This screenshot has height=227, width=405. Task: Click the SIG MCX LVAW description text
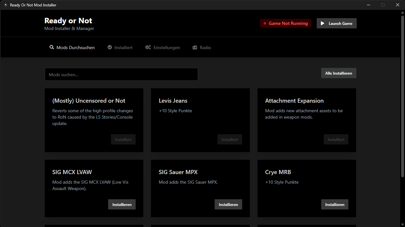click(90, 185)
